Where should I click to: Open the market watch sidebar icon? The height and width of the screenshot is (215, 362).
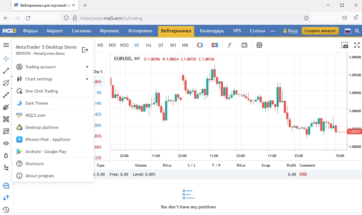pyautogui.click(x=6, y=186)
